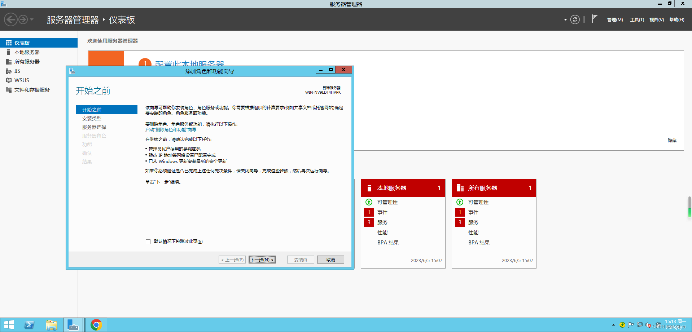Screen dimensions: 692x332
Task: Open BPA 结果 in the 本地服务器 tile
Action: click(388, 243)
